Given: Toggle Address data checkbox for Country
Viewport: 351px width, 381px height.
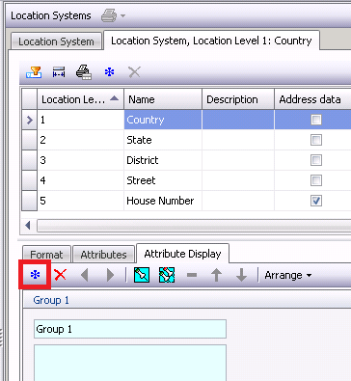Looking at the screenshot, I should click(x=316, y=120).
